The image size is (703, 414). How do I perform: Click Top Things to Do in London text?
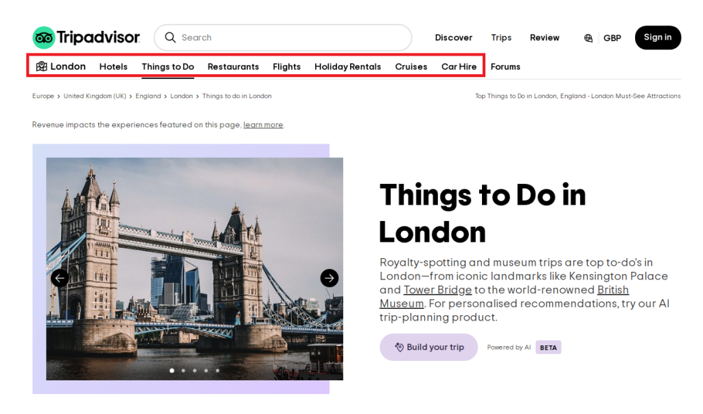point(577,96)
